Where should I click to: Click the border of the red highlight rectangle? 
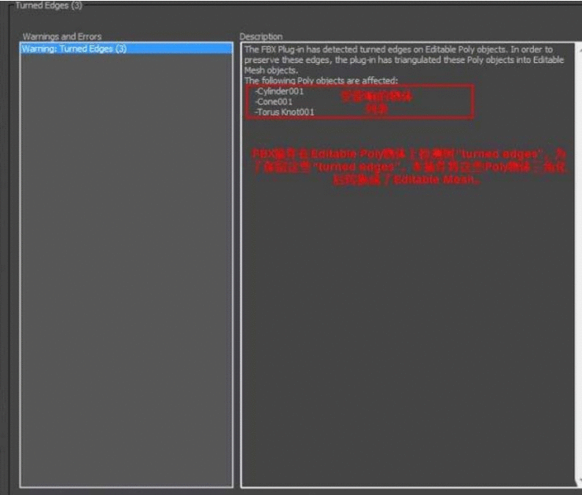474,101
